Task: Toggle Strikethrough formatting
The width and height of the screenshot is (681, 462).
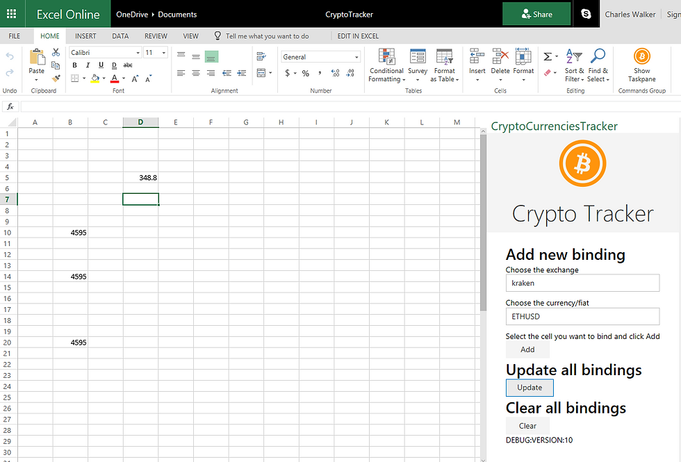Action: point(128,65)
